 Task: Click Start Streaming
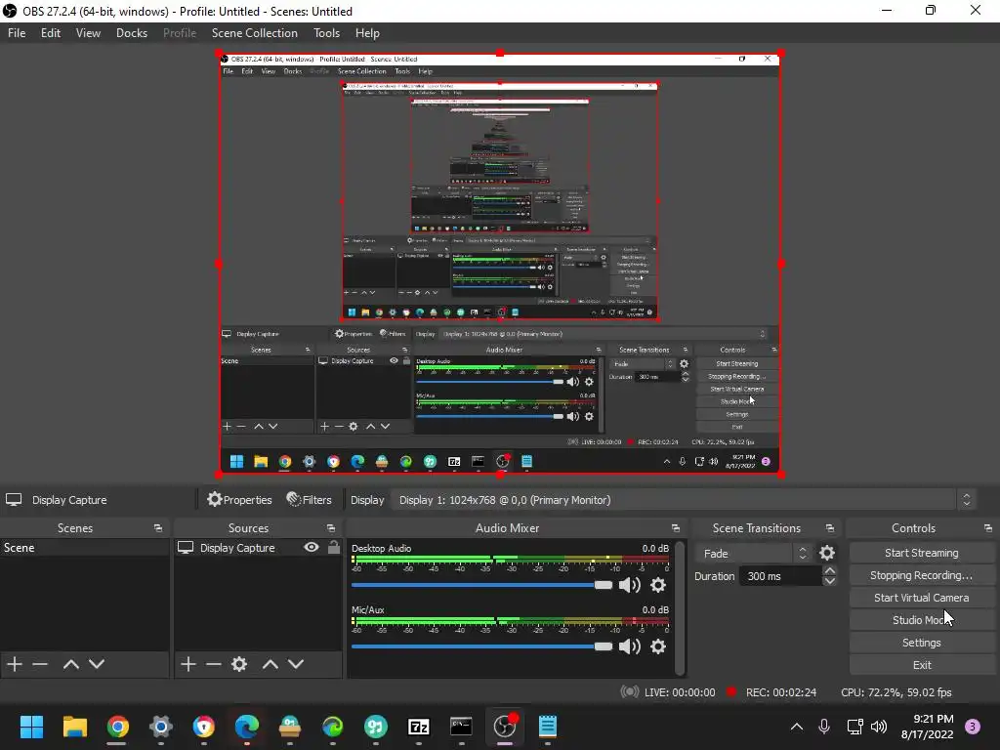(x=922, y=553)
